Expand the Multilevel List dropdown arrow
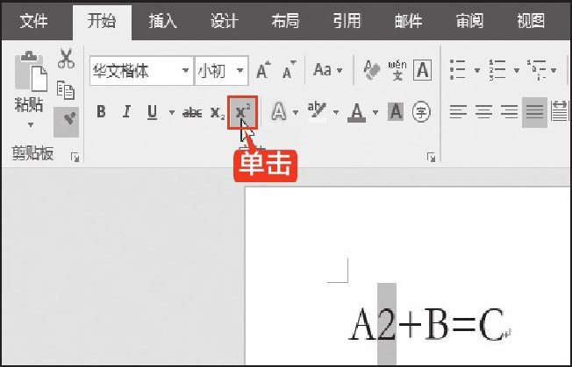Image resolution: width=572 pixels, height=367 pixels. (x=554, y=70)
